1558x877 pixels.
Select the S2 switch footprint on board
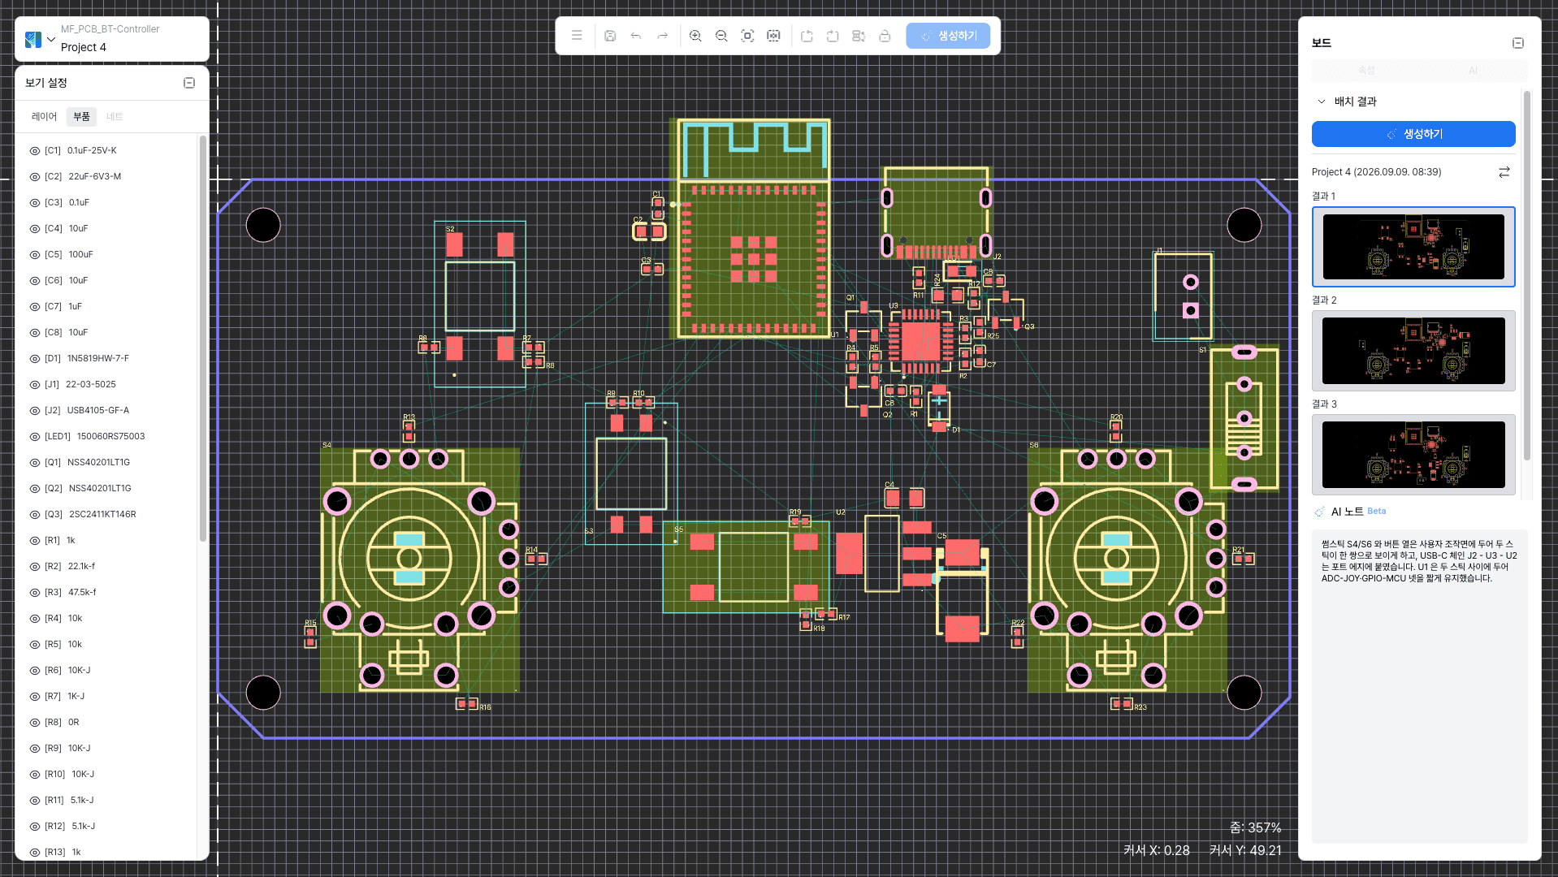pyautogui.click(x=480, y=304)
